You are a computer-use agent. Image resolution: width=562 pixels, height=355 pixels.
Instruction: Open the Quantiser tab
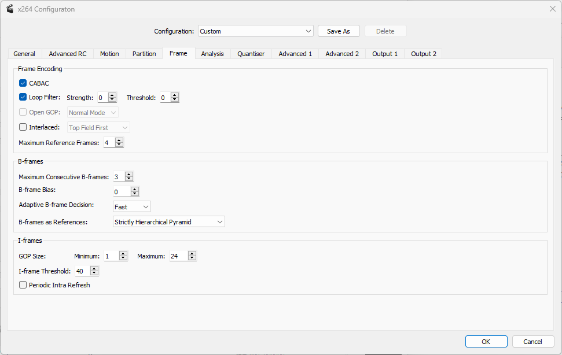click(251, 54)
